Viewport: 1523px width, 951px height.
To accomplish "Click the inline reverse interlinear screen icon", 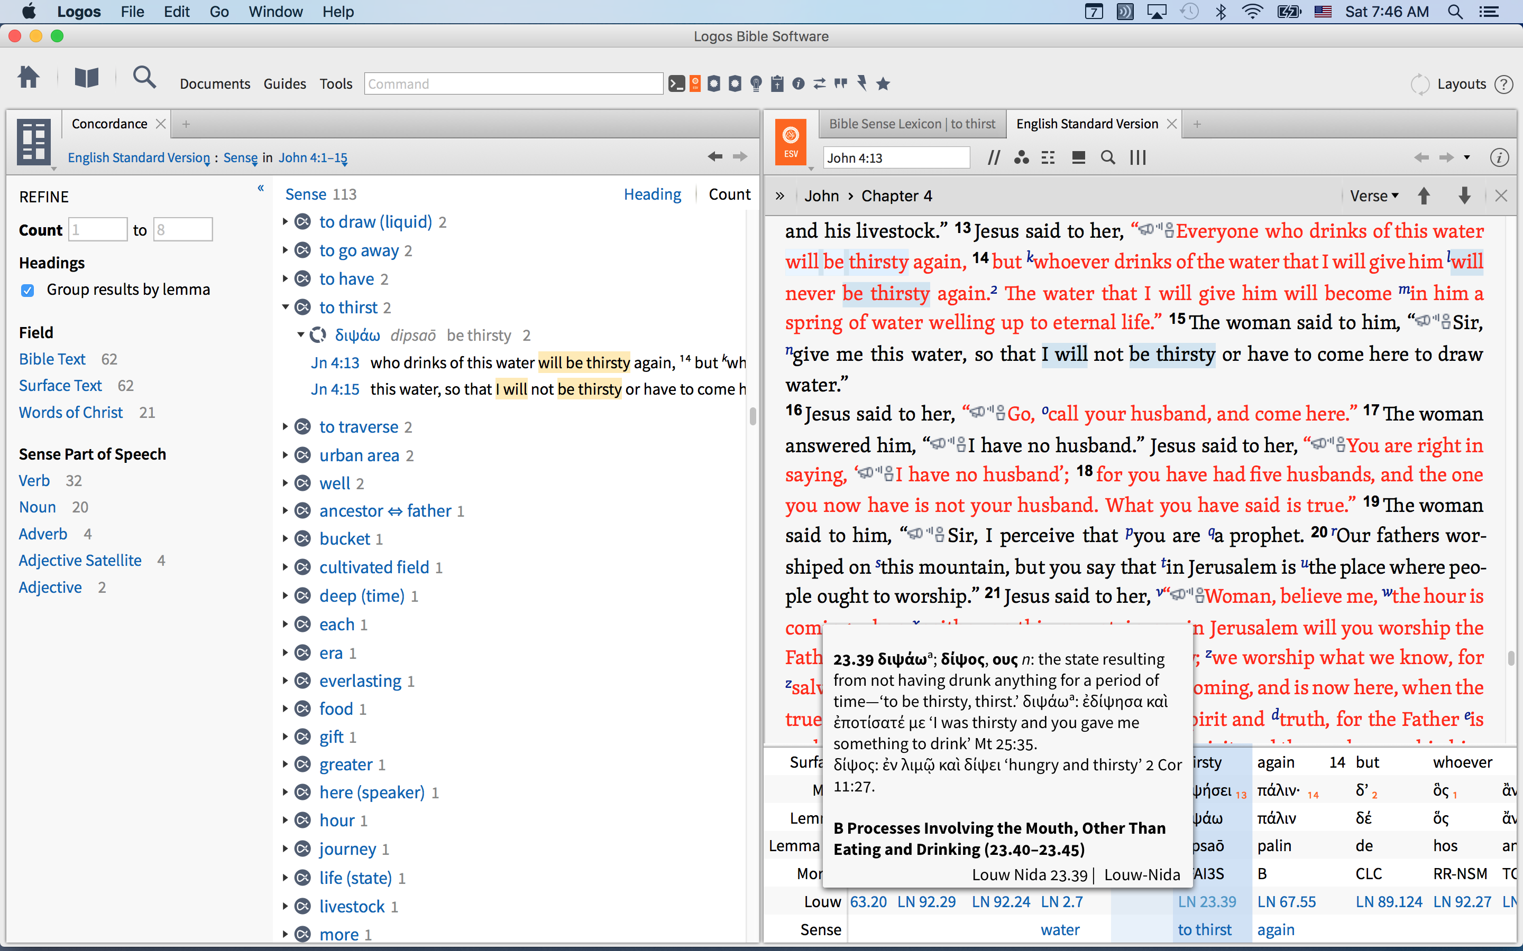I will 1079,158.
